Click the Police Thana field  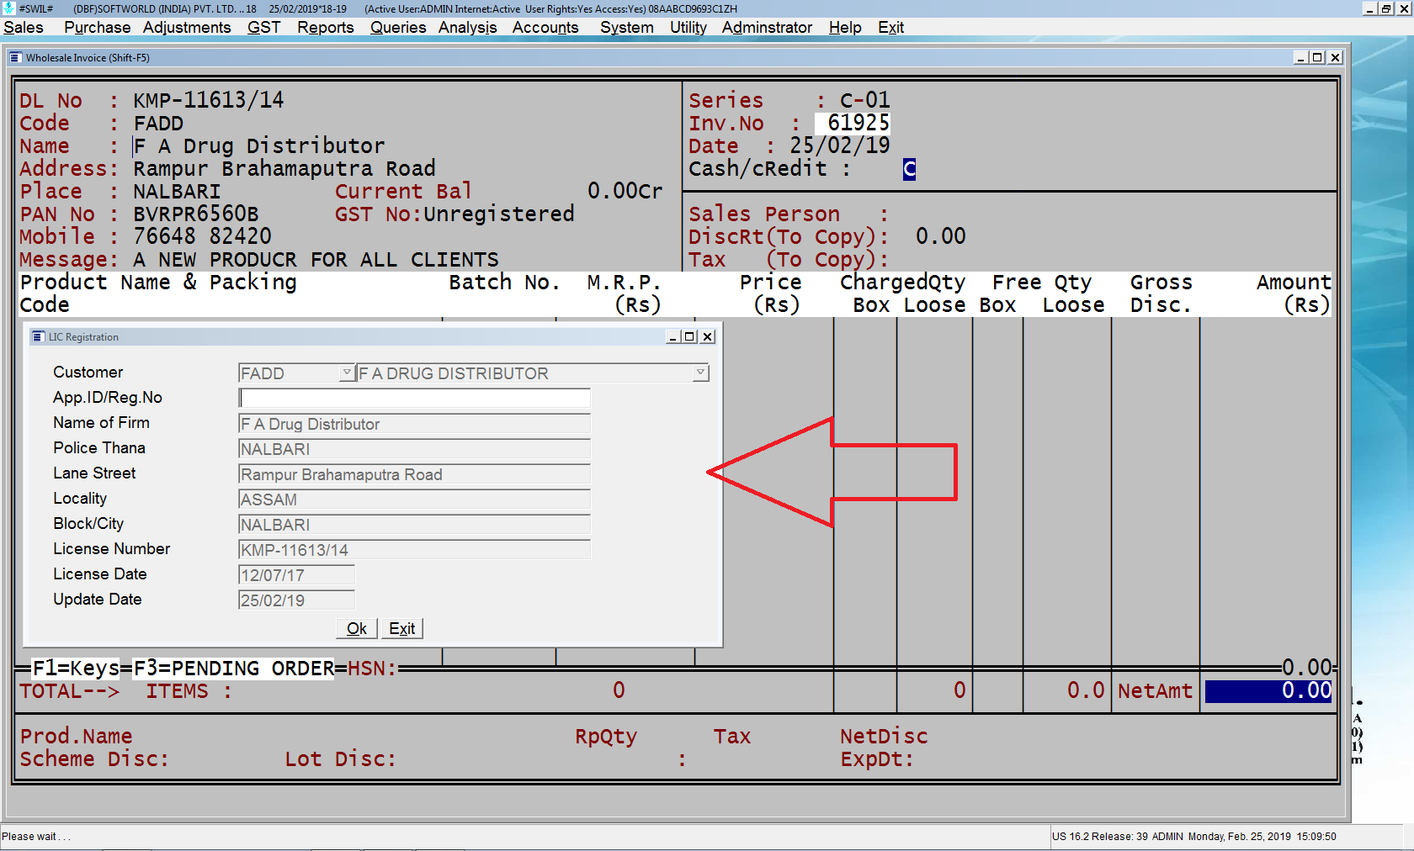415,449
